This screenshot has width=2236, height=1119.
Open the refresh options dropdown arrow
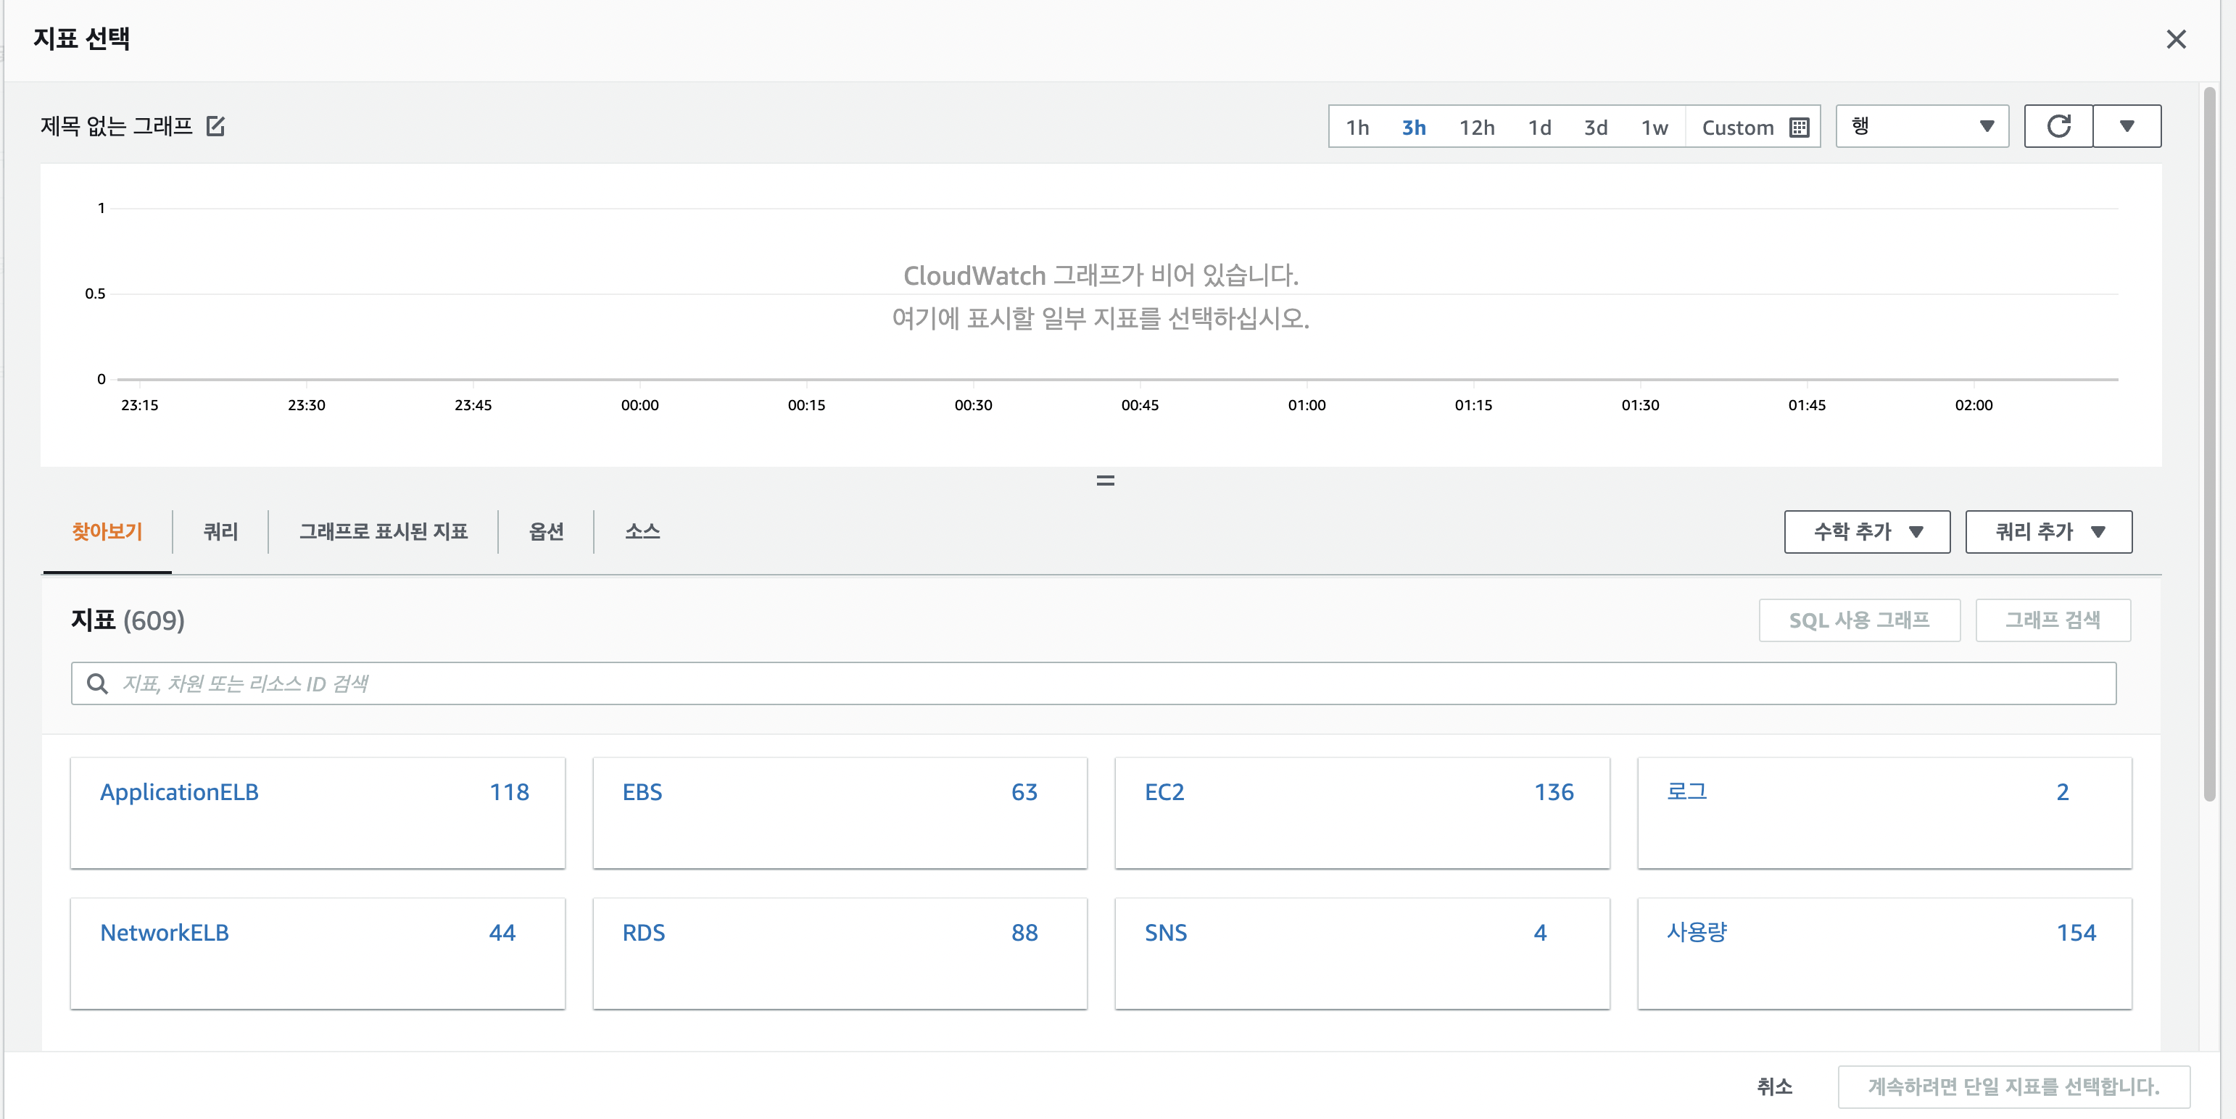[2127, 127]
